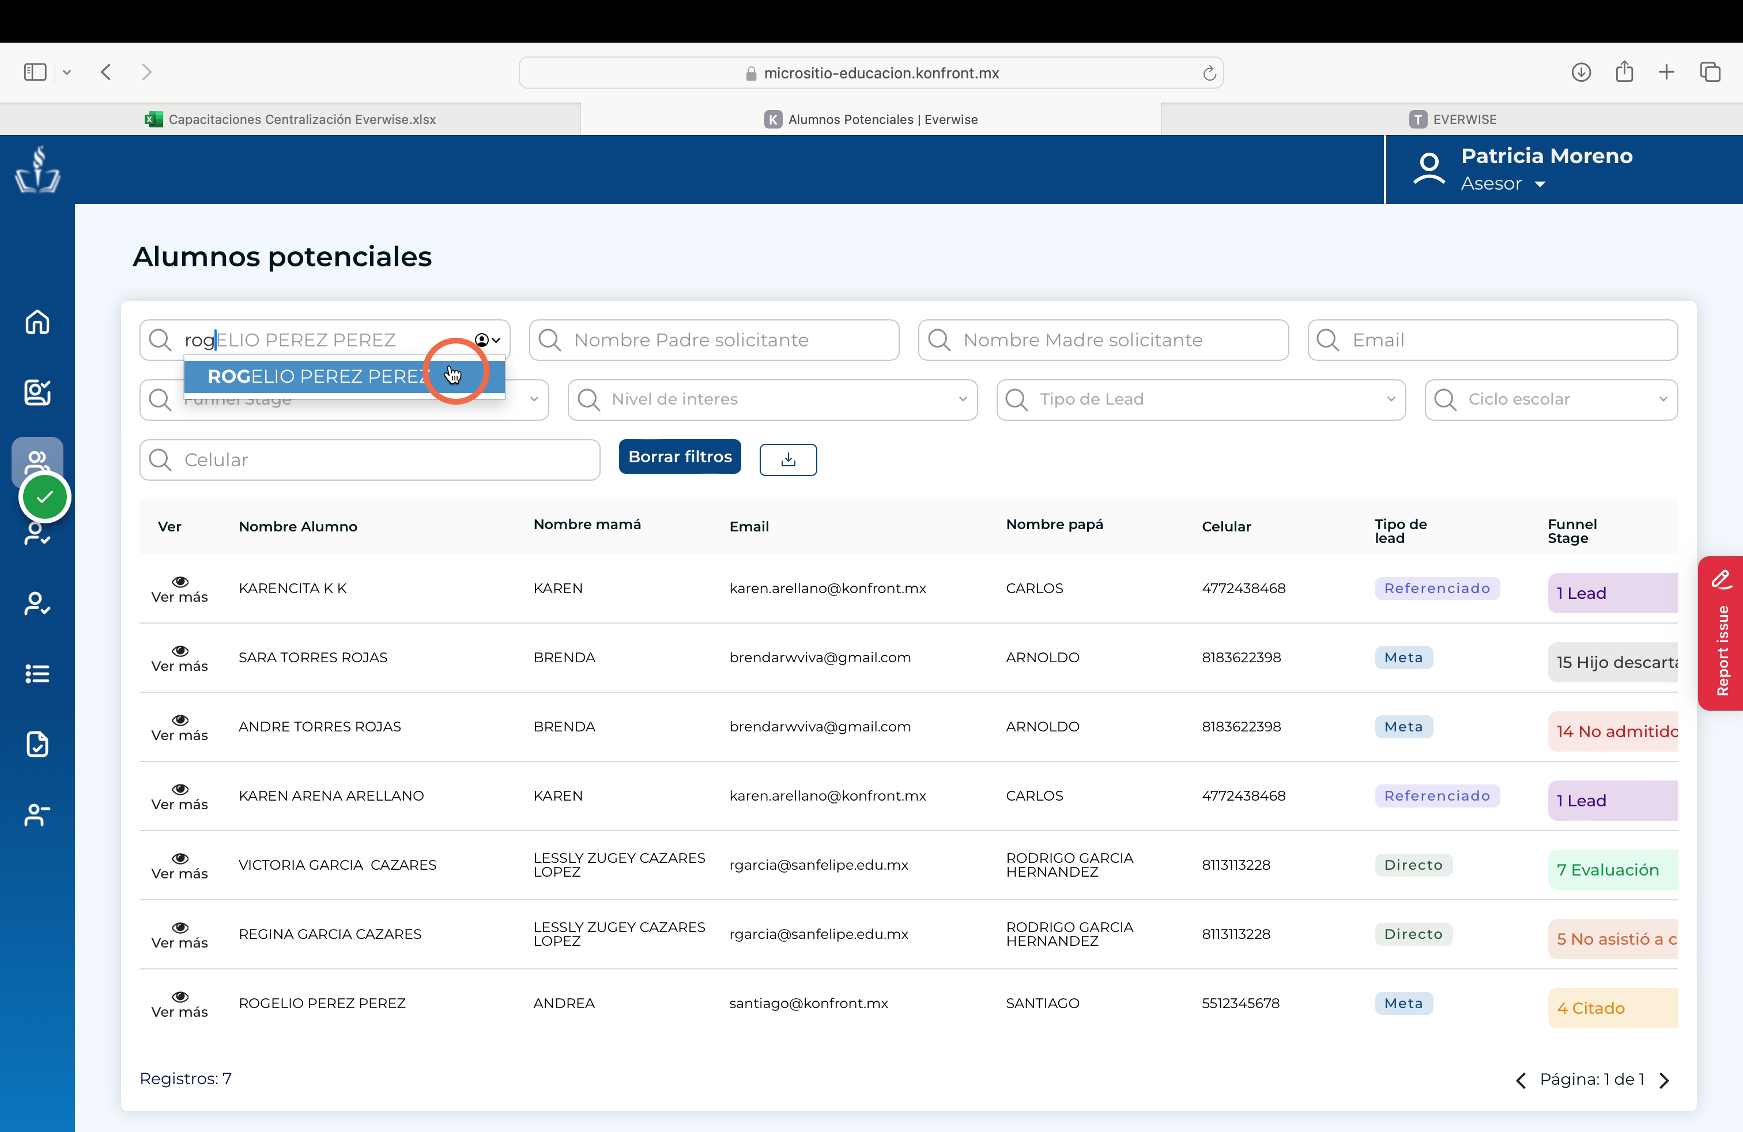Image resolution: width=1743 pixels, height=1132 pixels.
Task: Click the Celular search field
Action: (x=370, y=460)
